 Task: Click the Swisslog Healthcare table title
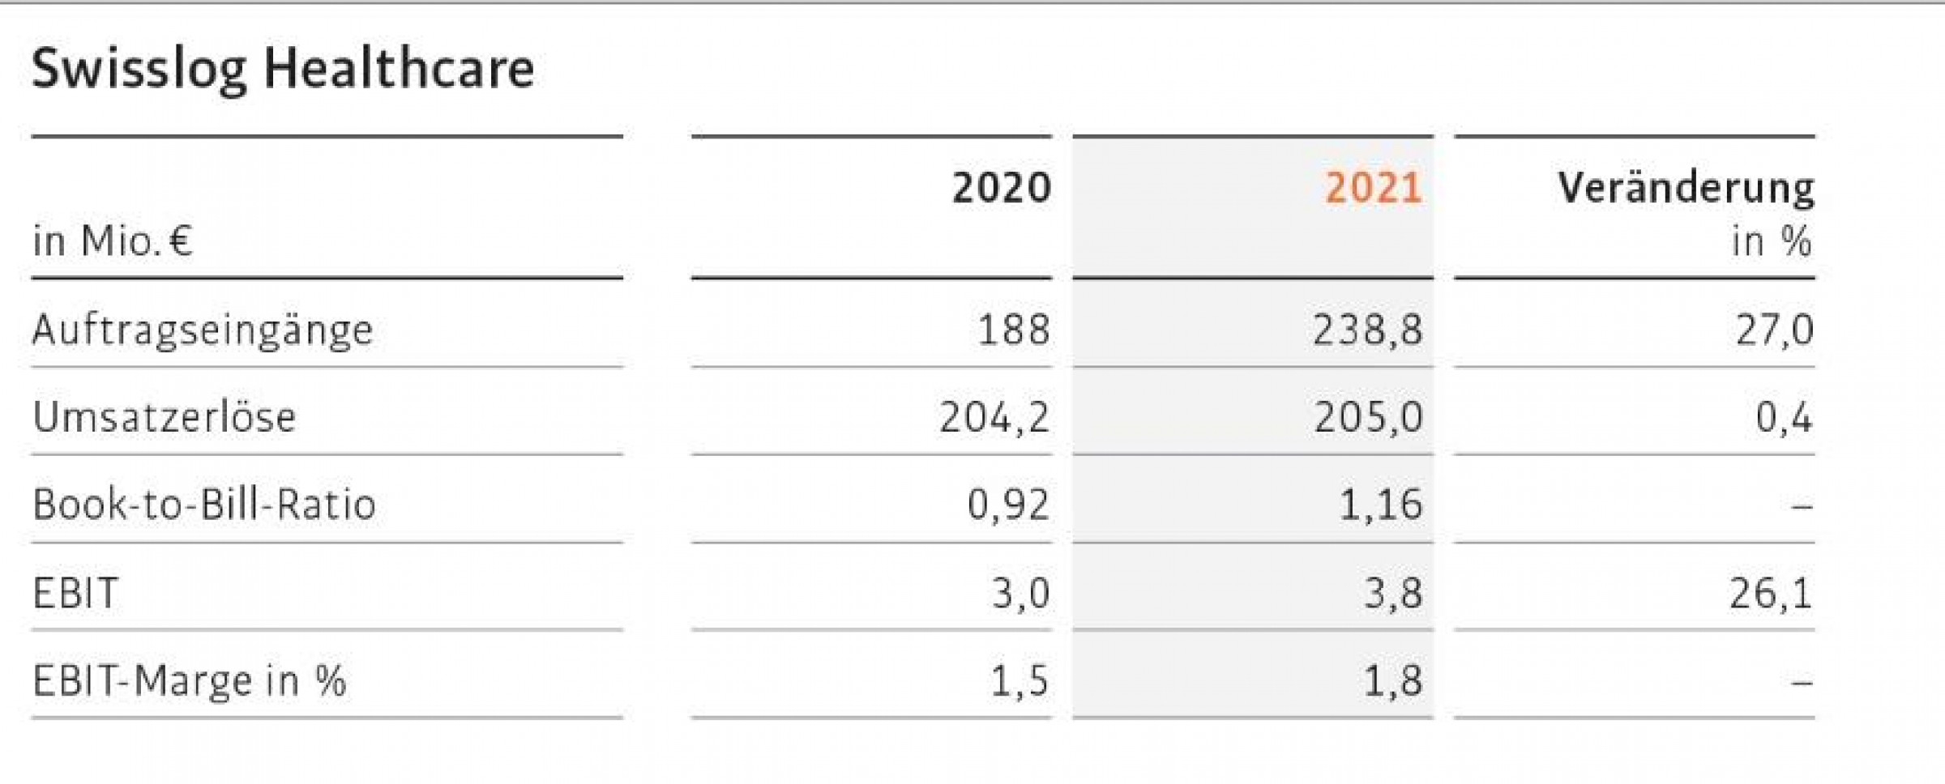coord(283,68)
